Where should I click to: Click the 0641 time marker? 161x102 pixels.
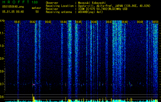[x=17, y=22]
